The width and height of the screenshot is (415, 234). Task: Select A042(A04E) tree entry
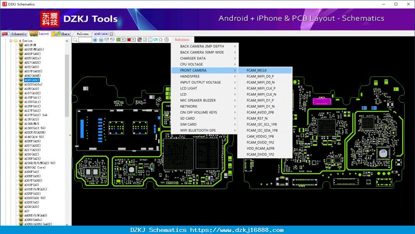point(32,76)
